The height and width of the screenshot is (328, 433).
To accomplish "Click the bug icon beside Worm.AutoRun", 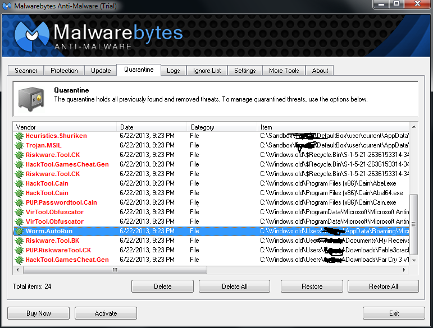I will point(19,231).
